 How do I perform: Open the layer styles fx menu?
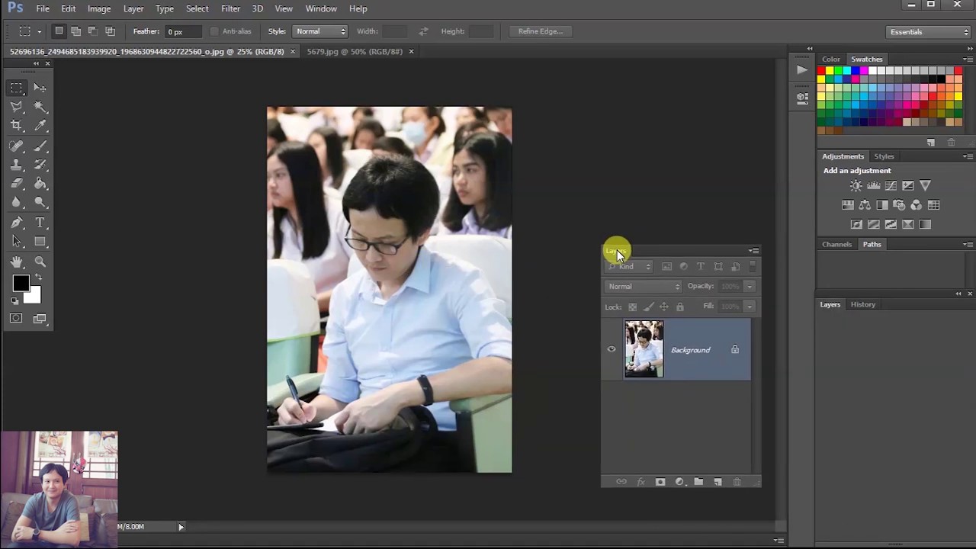(641, 482)
